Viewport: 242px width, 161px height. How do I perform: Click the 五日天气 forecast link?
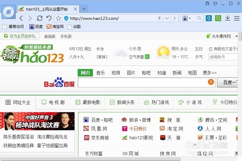coord(199,53)
